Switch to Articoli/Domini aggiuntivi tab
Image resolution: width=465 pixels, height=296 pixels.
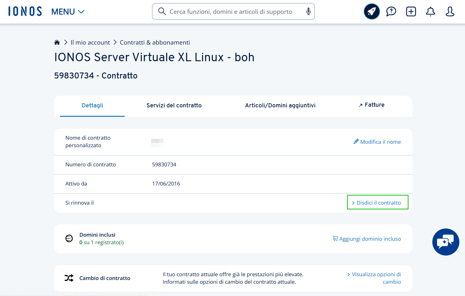(280, 105)
